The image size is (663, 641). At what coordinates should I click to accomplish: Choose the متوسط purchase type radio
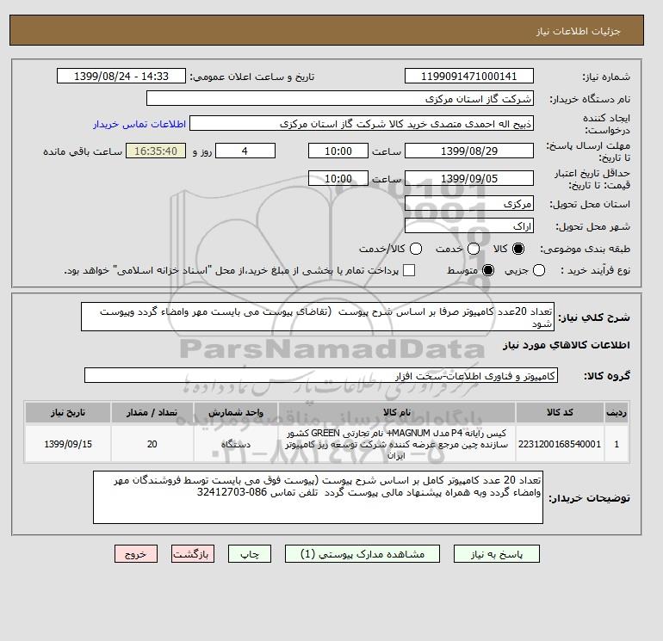click(488, 270)
